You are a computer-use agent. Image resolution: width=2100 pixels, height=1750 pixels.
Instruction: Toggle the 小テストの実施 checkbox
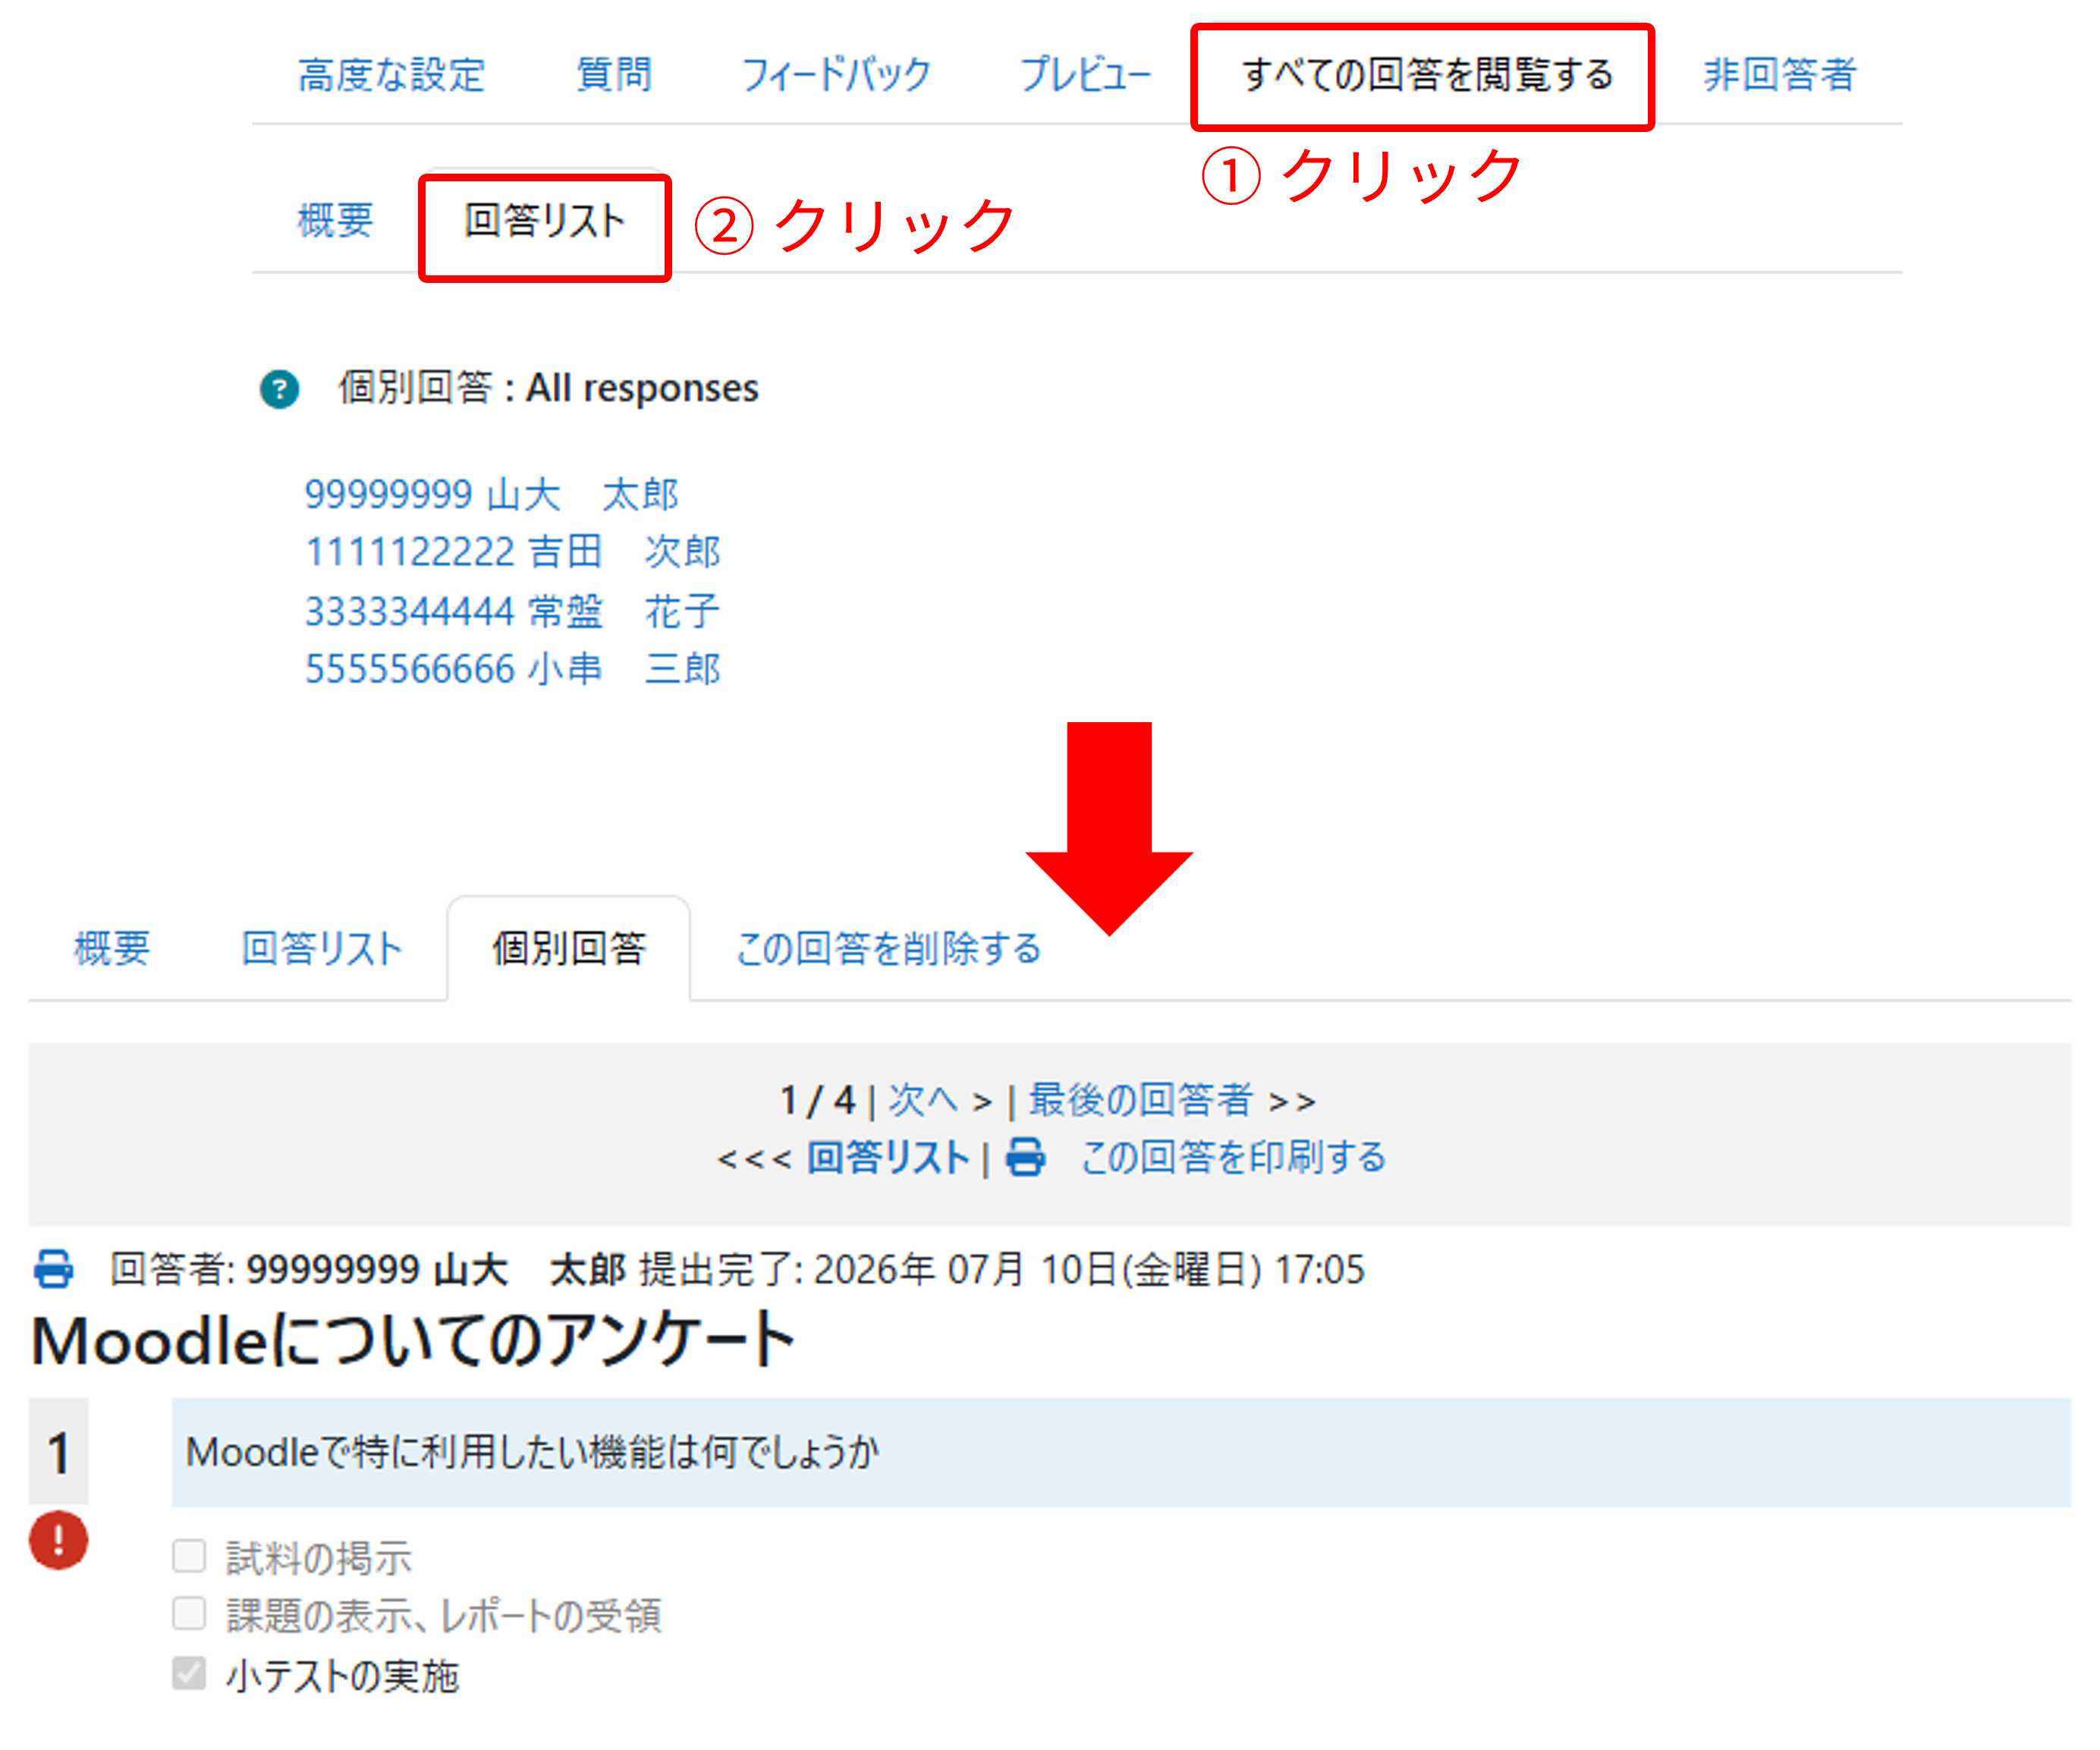pyautogui.click(x=189, y=1672)
